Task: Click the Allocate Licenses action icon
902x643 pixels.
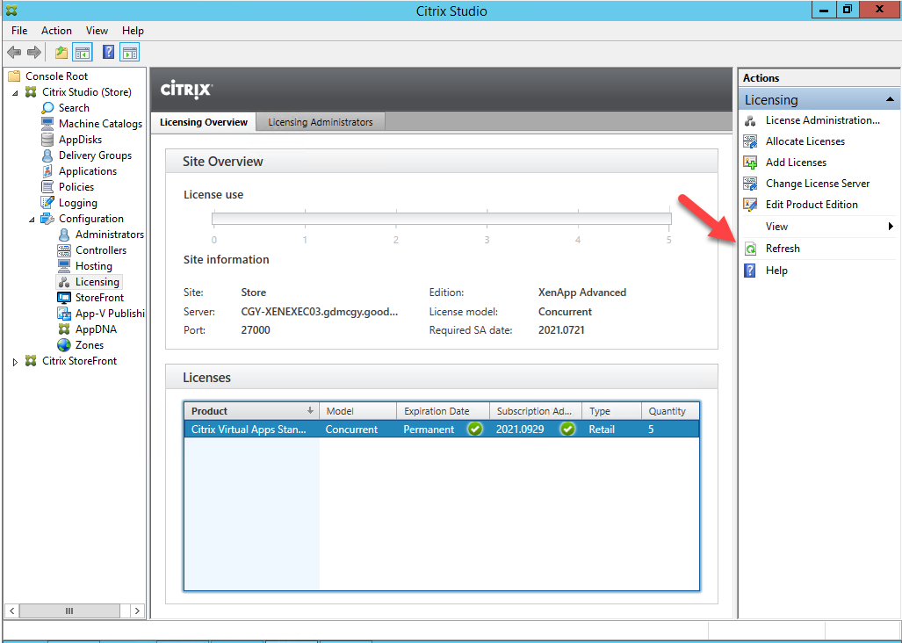Action: 750,141
